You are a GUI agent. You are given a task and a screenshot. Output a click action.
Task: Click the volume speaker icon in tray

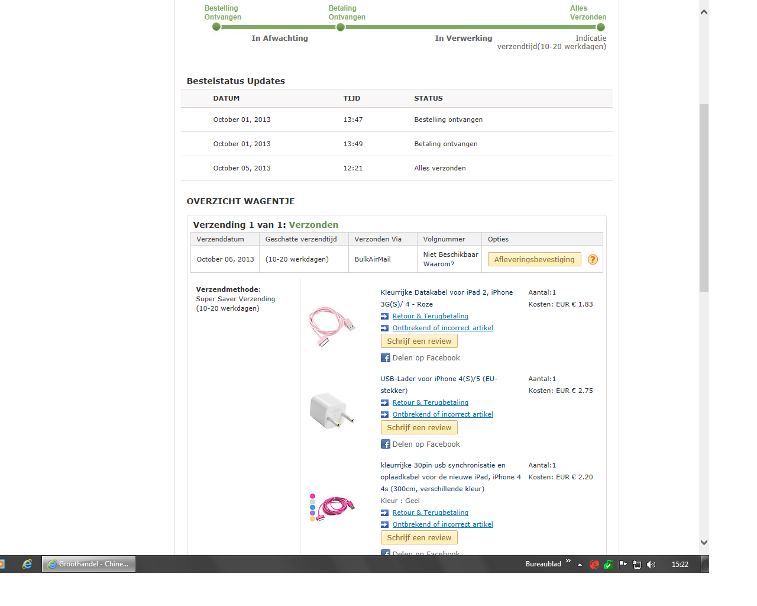point(651,565)
